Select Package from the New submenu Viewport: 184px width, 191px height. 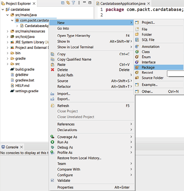click(148, 67)
